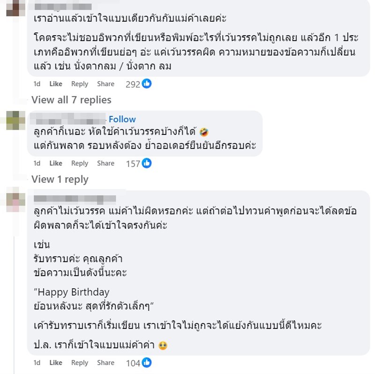Expand "View all 7 replies"
Screen dimensions: 375x374
click(71, 99)
